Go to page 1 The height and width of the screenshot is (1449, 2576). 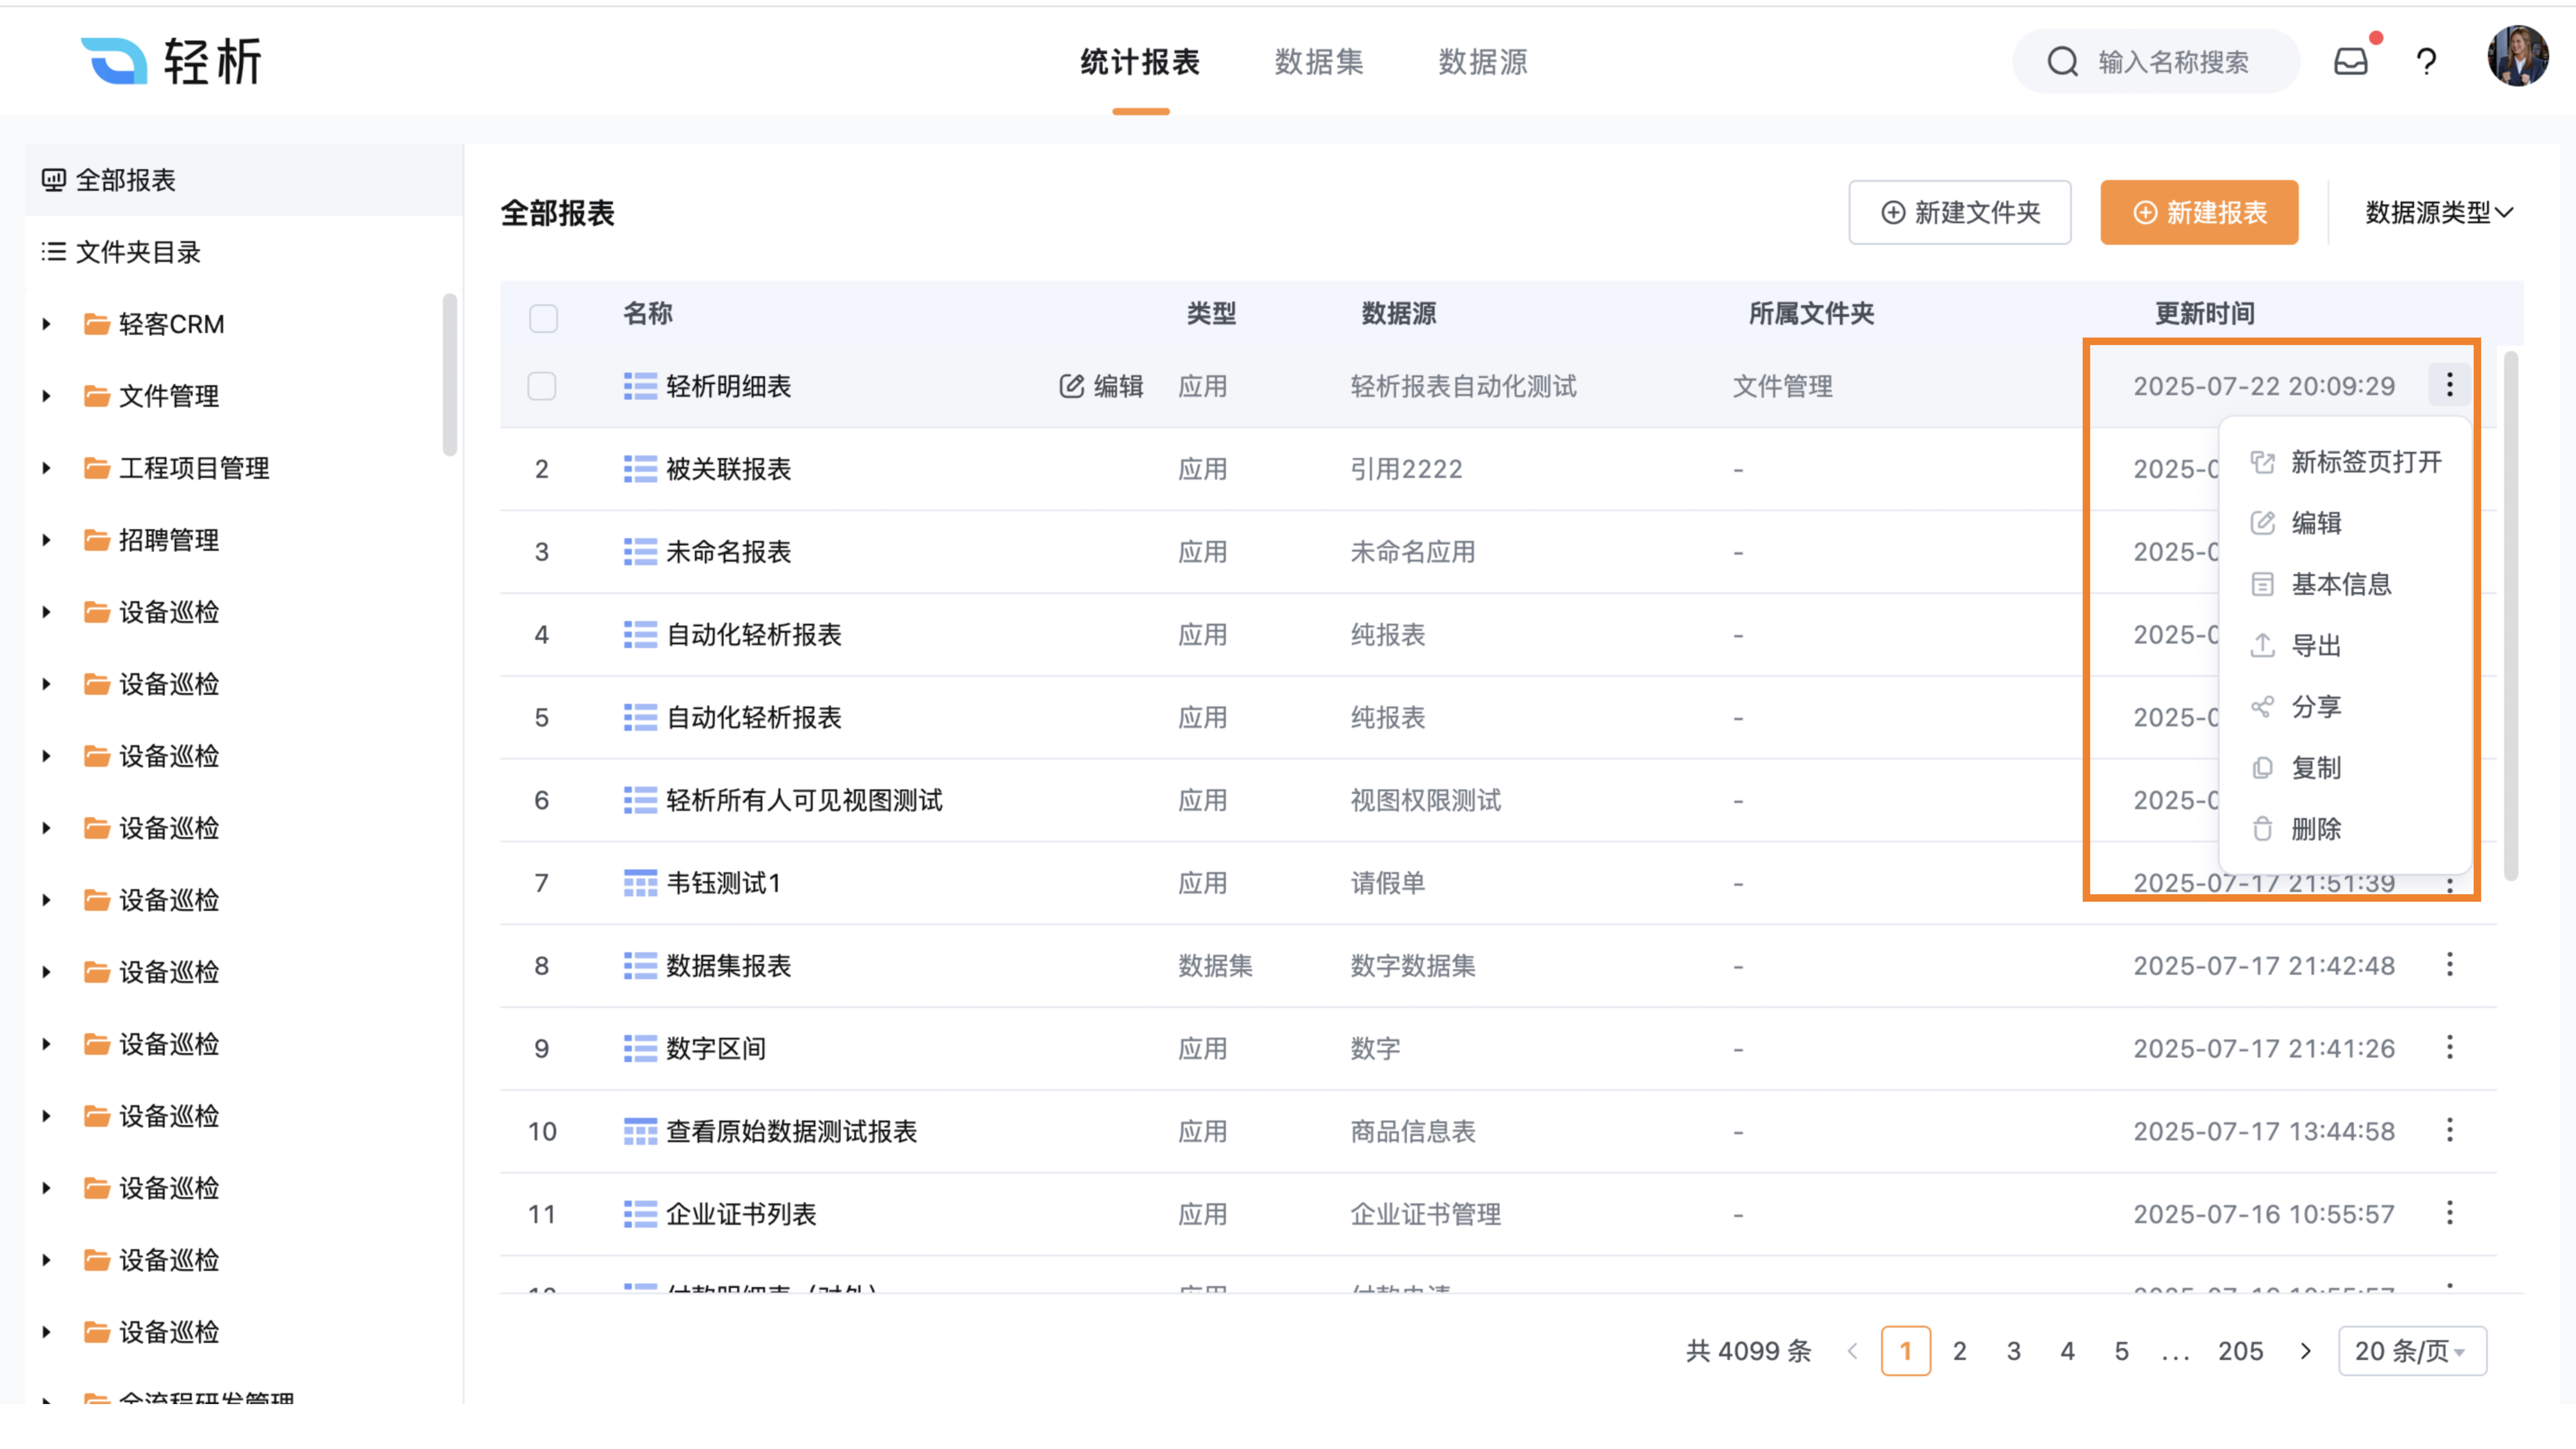point(1905,1351)
